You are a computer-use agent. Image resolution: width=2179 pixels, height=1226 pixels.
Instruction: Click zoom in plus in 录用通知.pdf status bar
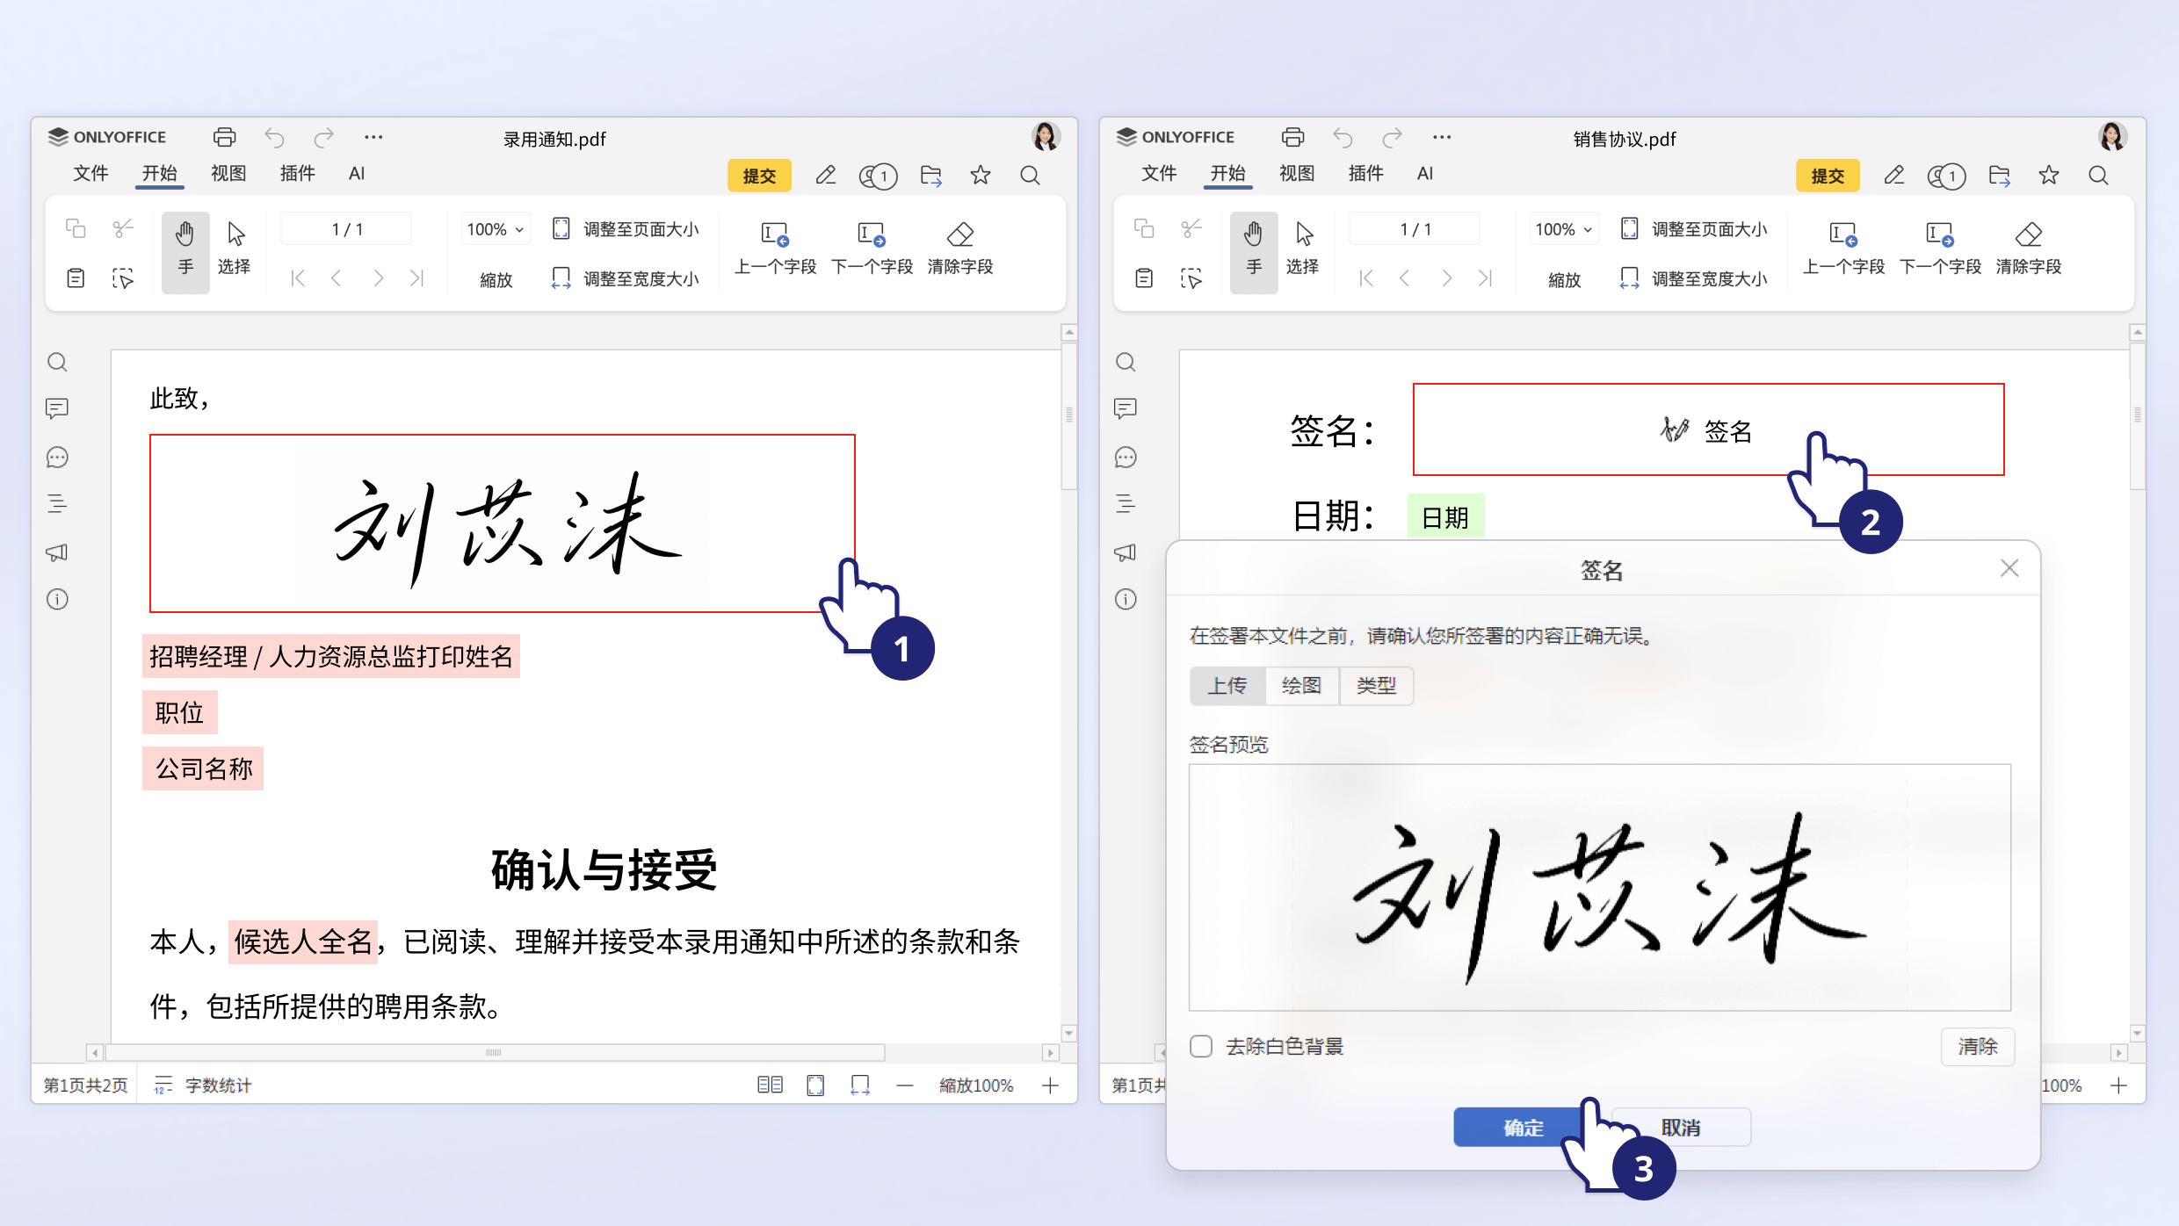pyautogui.click(x=1050, y=1085)
